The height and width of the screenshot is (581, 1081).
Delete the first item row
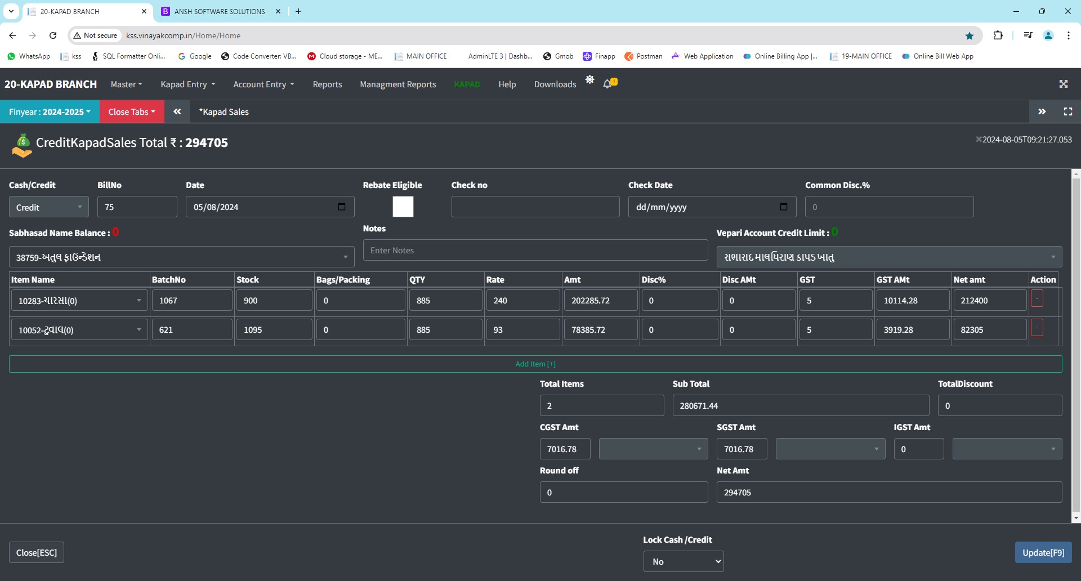click(x=1037, y=299)
